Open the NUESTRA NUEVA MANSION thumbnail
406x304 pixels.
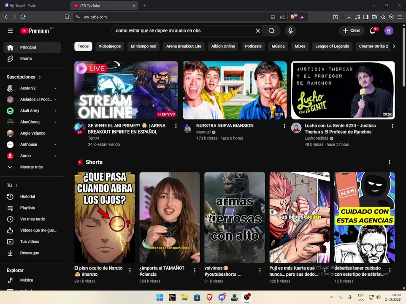click(x=235, y=90)
